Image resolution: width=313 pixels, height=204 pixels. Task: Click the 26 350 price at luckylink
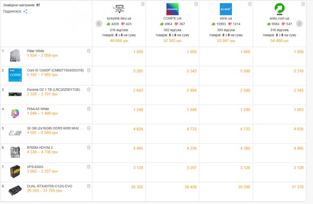coord(137,186)
